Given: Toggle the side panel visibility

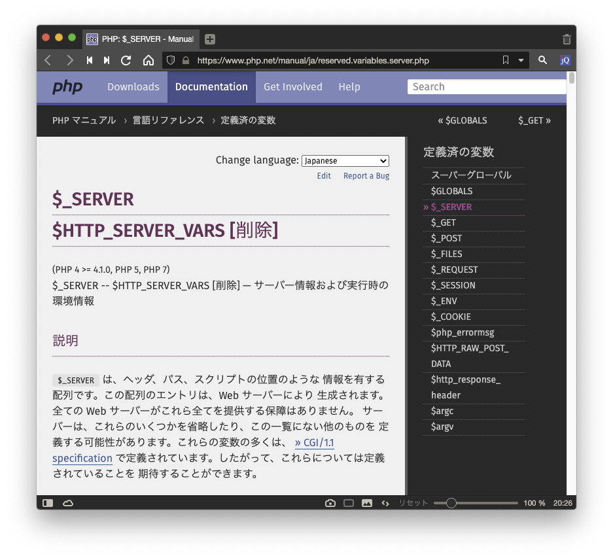Looking at the screenshot, I should pos(48,503).
